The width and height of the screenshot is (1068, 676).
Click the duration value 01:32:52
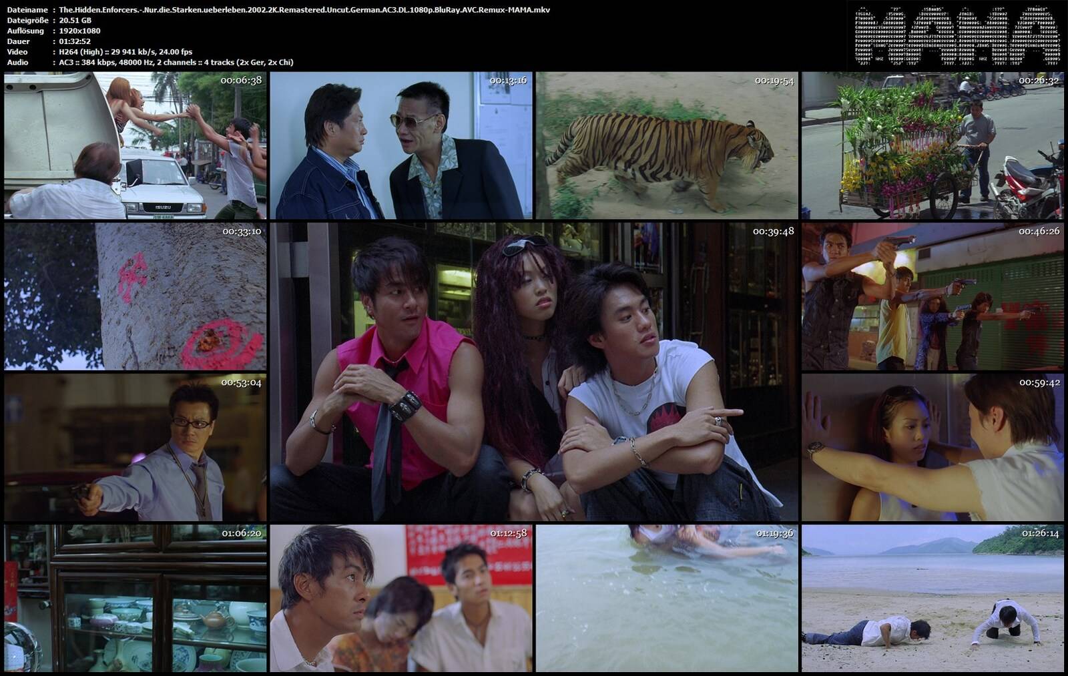[x=75, y=41]
